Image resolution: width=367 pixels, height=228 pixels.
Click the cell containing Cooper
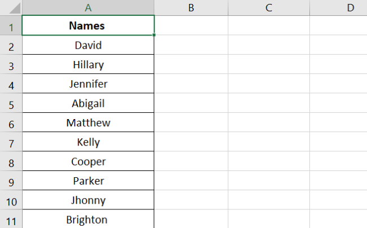(88, 162)
